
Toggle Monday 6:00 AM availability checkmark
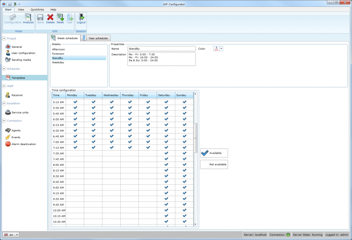[x=75, y=119]
